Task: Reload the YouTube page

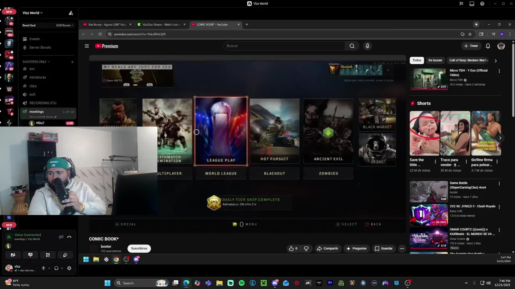Action: click(100, 34)
